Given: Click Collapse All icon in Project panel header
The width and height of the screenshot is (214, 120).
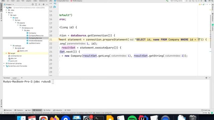Looking at the screenshot, I should tap(39, 4).
